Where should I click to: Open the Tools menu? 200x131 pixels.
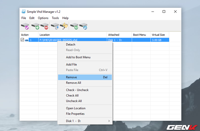point(55,18)
